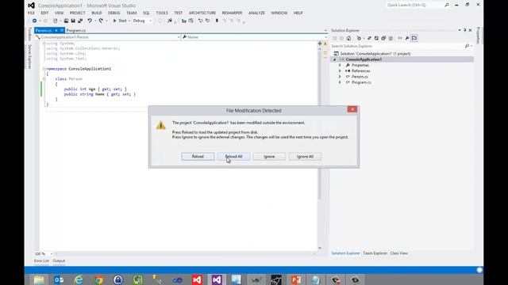Click the Reload All button
The width and height of the screenshot is (508, 285).
233,157
